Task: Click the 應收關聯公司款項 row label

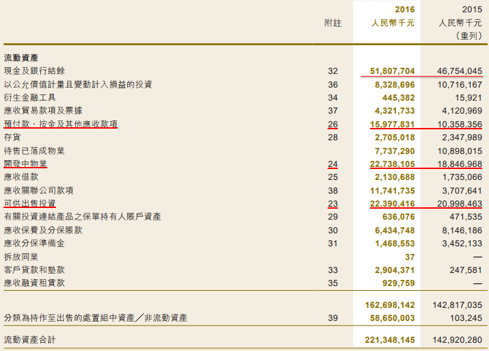Action: coord(38,190)
